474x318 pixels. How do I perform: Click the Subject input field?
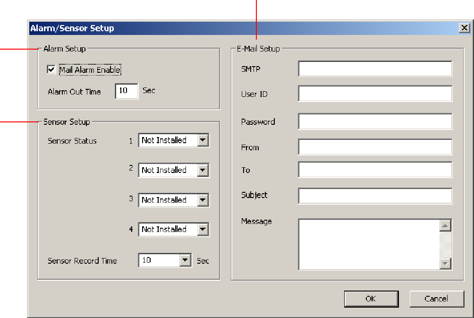[375, 196]
